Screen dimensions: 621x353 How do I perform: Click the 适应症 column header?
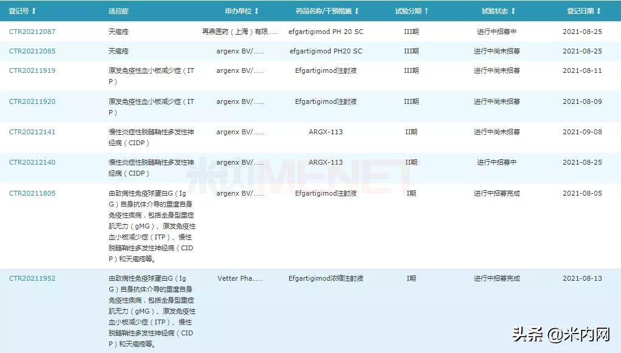click(118, 11)
